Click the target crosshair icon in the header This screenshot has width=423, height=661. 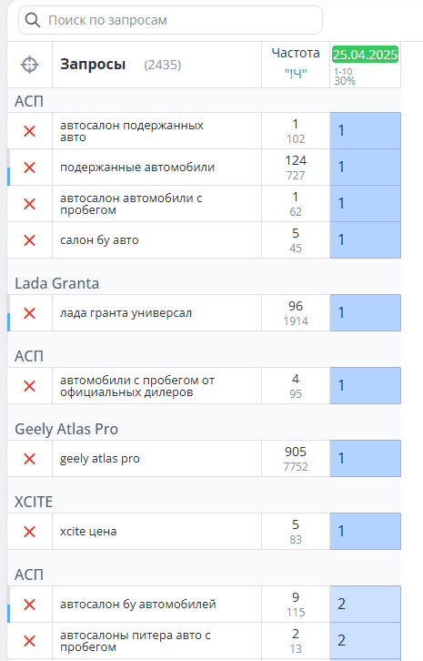tap(29, 65)
